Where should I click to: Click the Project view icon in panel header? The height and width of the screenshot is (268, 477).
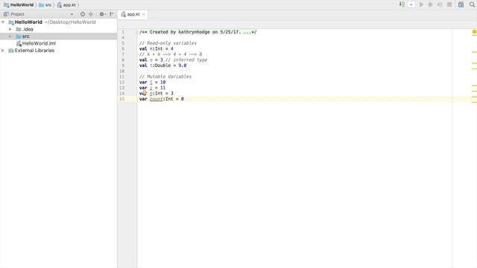point(6,14)
